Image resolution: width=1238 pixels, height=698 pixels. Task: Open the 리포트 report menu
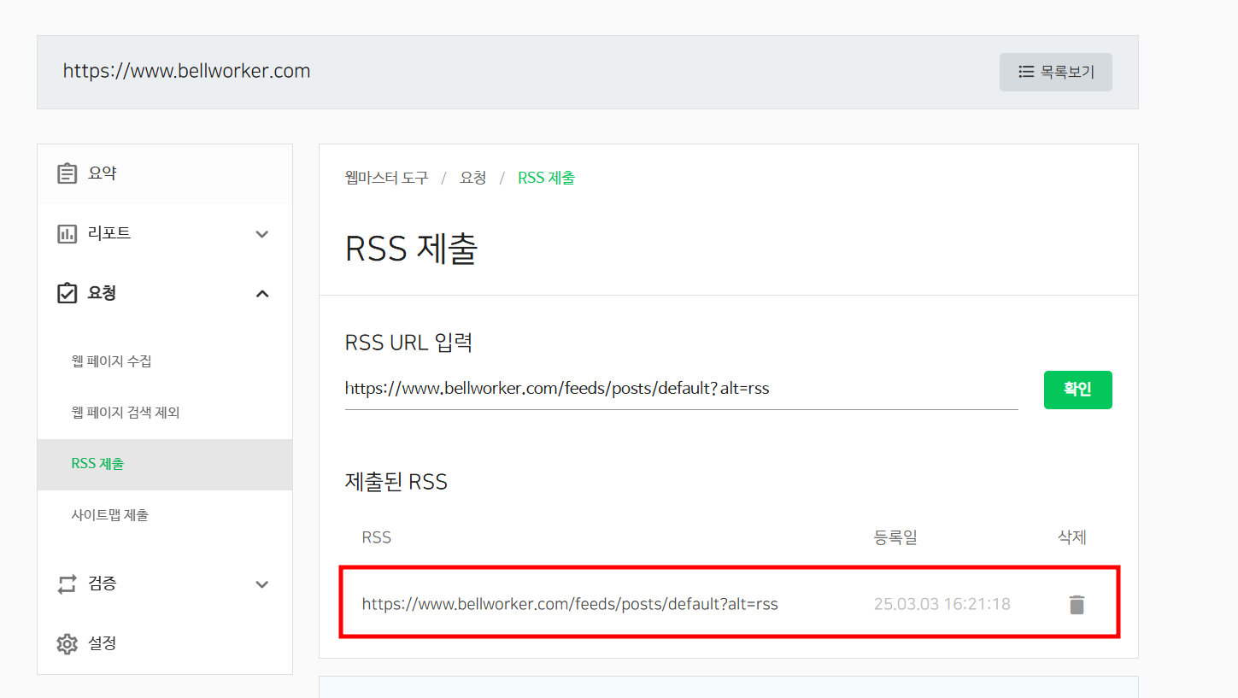(x=165, y=233)
